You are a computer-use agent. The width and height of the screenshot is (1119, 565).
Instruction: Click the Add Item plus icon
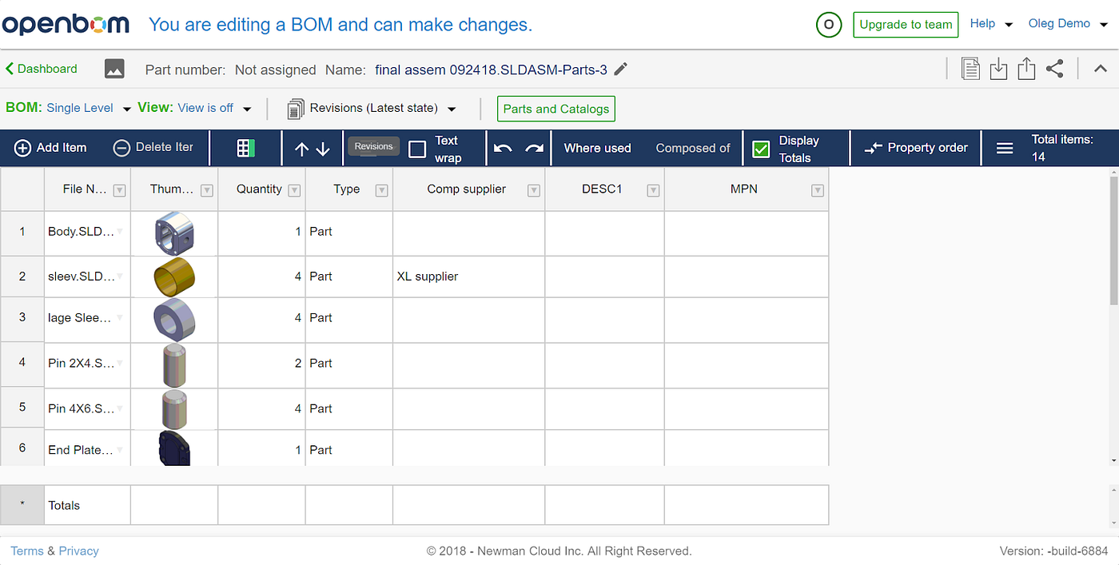23,148
